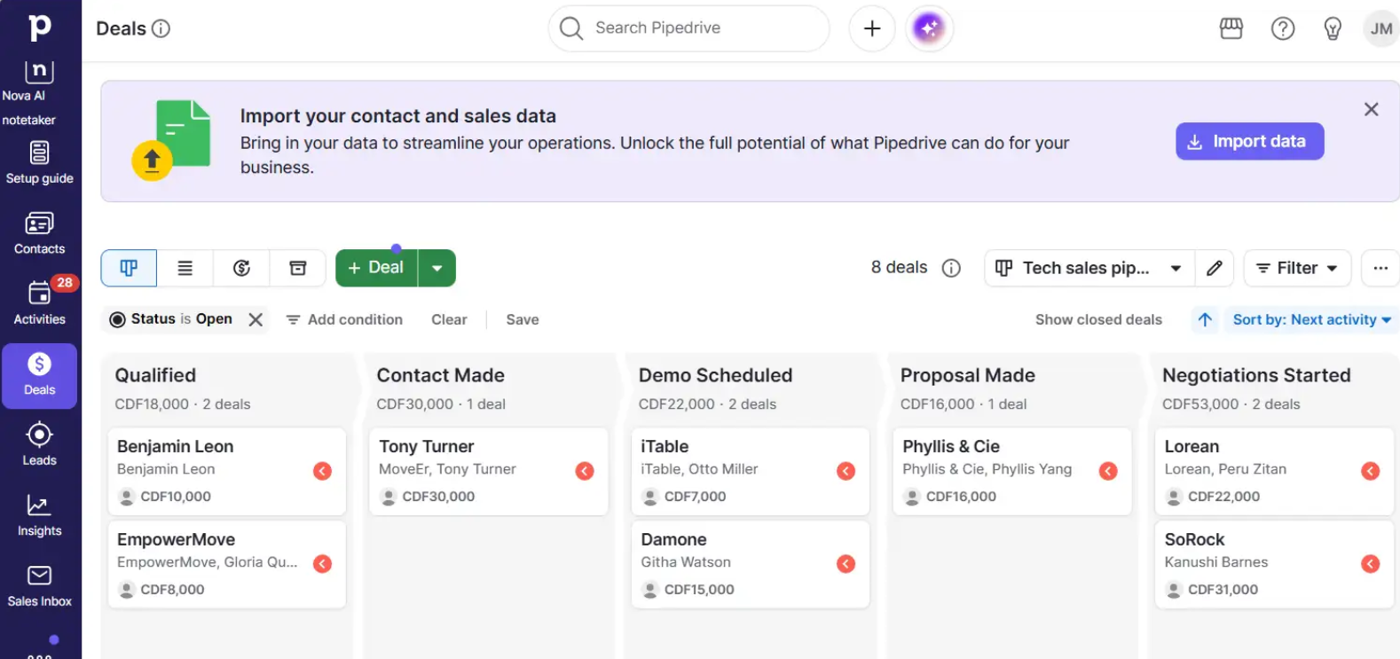Dismiss the import data banner
Image resolution: width=1400 pixels, height=659 pixels.
click(1371, 109)
